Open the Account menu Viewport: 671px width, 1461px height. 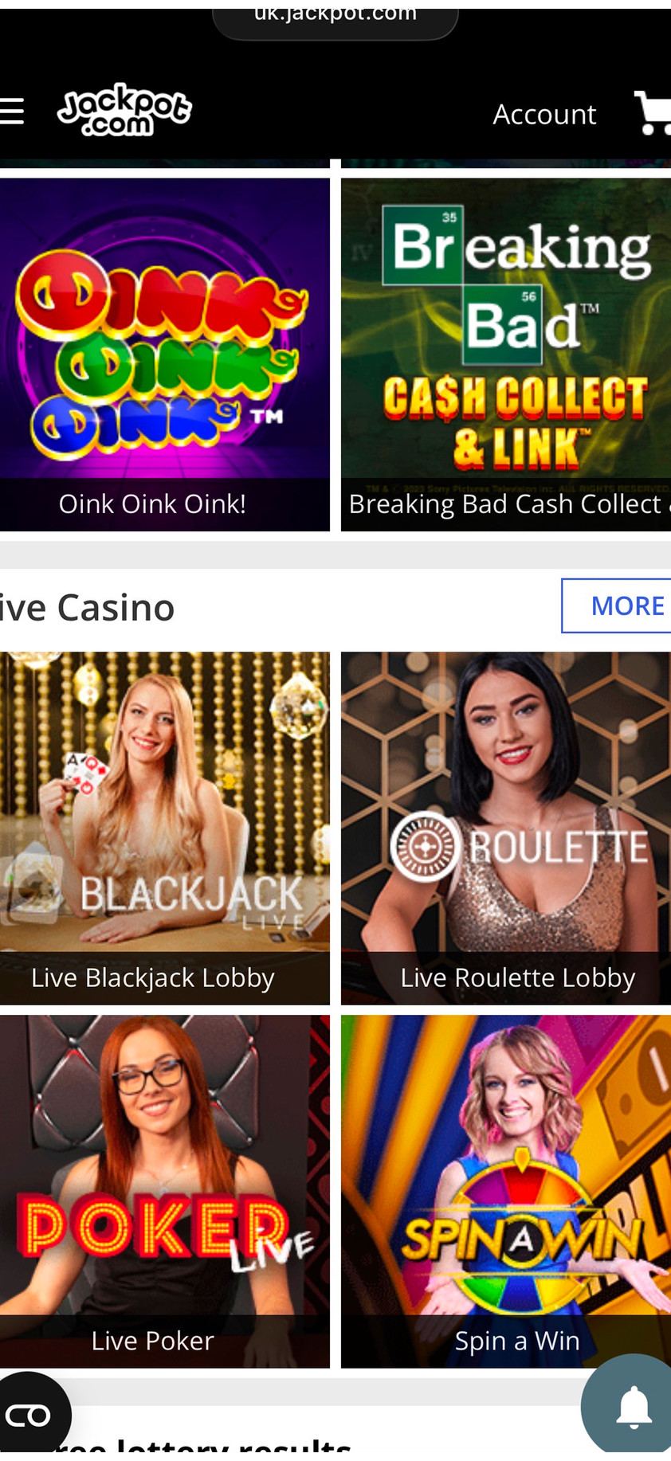pyautogui.click(x=544, y=114)
